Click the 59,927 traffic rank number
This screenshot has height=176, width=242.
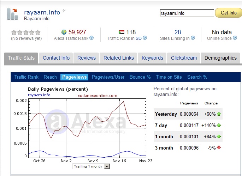tap(77, 32)
